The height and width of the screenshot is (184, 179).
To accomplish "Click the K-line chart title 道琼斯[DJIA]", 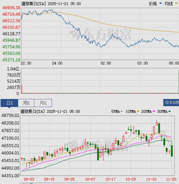I will [32, 111].
